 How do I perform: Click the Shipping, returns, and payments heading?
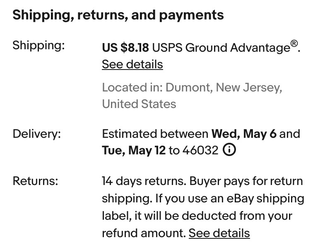(118, 15)
